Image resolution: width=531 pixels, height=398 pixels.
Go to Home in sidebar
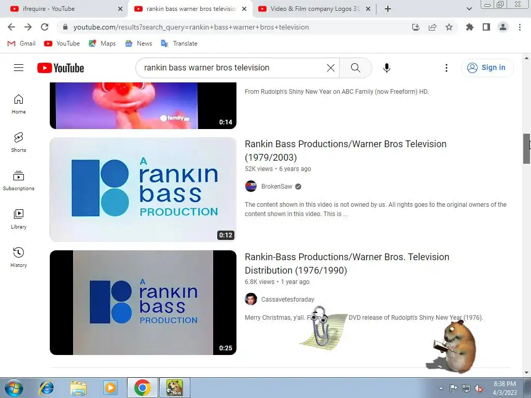19,104
